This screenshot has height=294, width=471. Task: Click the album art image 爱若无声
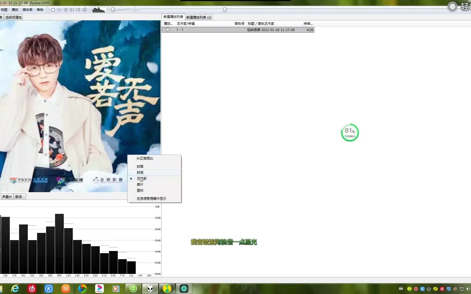pyautogui.click(x=80, y=106)
